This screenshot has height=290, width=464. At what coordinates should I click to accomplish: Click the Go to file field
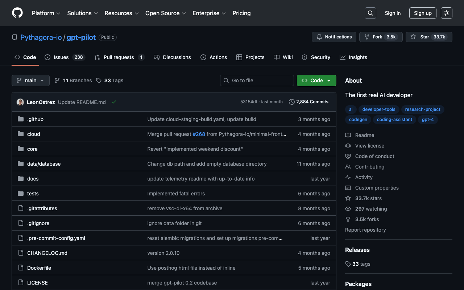point(257,80)
